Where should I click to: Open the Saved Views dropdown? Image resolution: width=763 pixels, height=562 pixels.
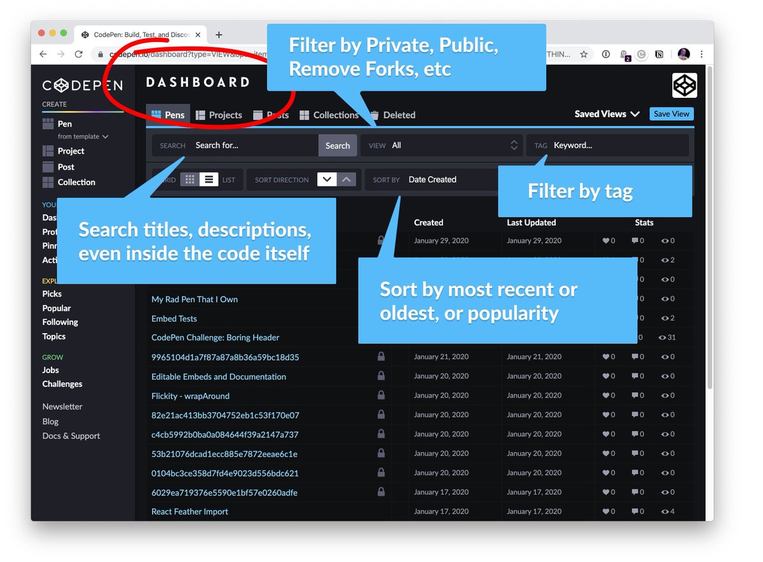point(607,114)
